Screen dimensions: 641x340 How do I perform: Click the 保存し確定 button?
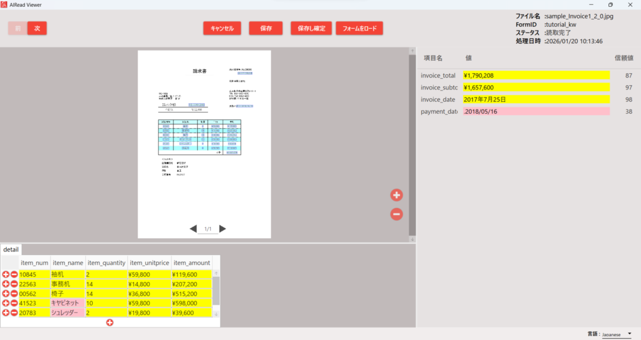coord(311,28)
